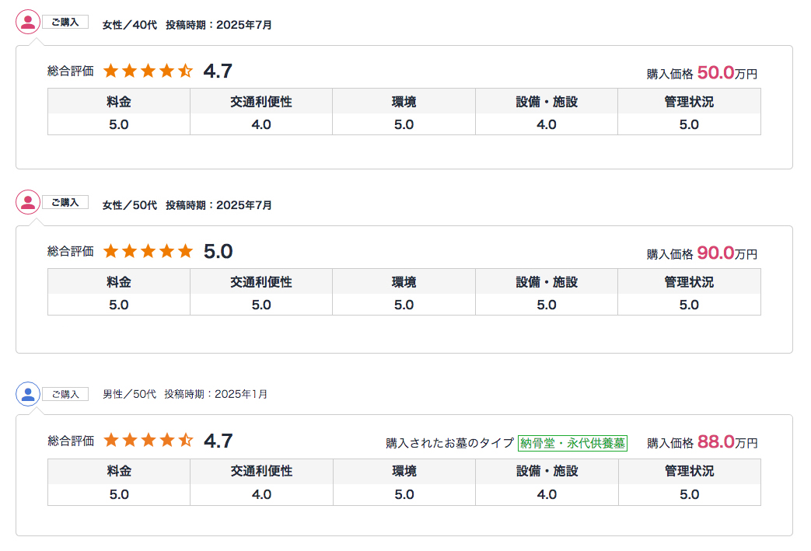Click the ご購入 badge on the 男性／50代 review
The height and width of the screenshot is (551, 811).
coord(65,394)
